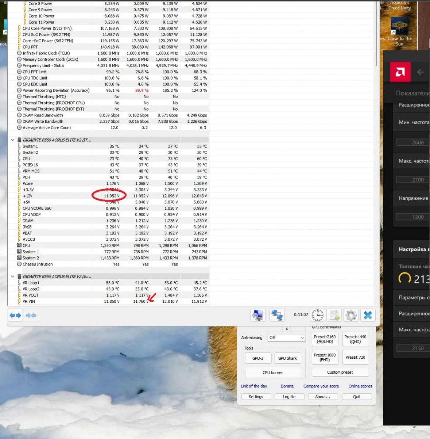Open the Assassin's Creed Unity desktop shortcut
Viewport: 430px width, 439px height.
click(399, 5)
